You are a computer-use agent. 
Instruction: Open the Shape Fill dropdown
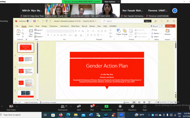click(140, 30)
